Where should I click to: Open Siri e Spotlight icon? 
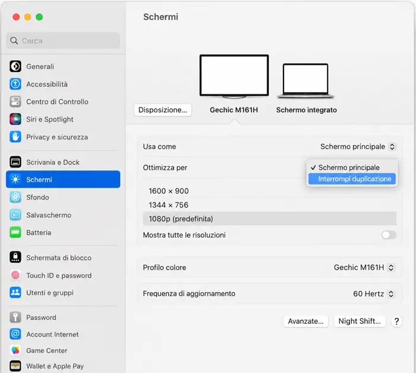coord(15,119)
